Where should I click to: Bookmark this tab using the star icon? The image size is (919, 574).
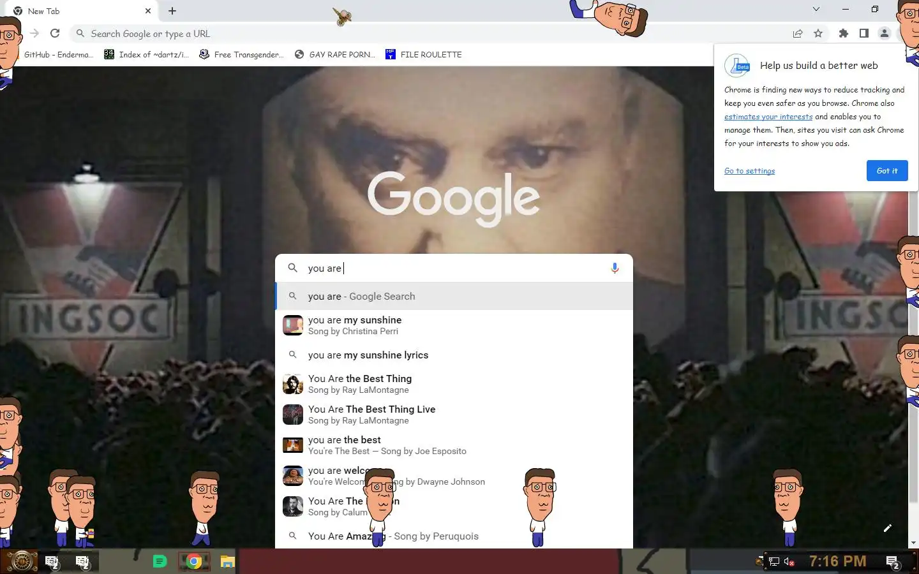[818, 34]
